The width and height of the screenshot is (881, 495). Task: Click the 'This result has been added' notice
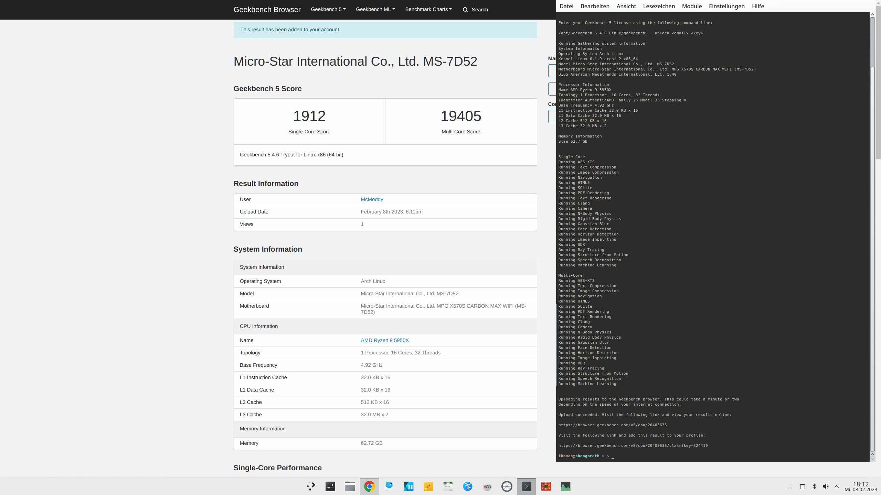click(x=290, y=30)
